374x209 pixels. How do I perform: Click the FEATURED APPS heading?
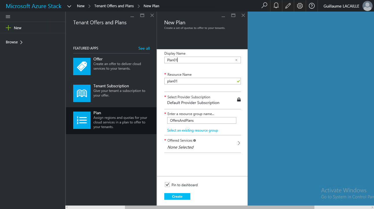(x=86, y=48)
